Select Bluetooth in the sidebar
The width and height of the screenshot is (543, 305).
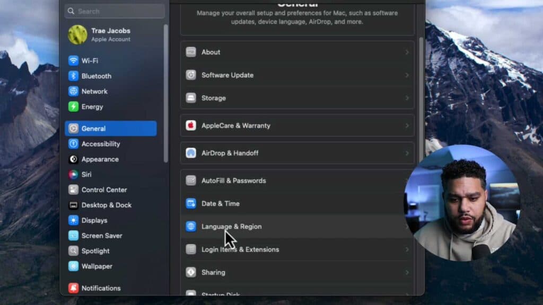coord(111,76)
